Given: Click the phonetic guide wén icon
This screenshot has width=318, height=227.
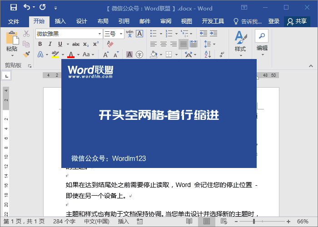Looking at the screenshot, I should [129, 34].
